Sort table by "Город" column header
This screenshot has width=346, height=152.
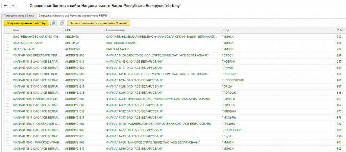225,30
